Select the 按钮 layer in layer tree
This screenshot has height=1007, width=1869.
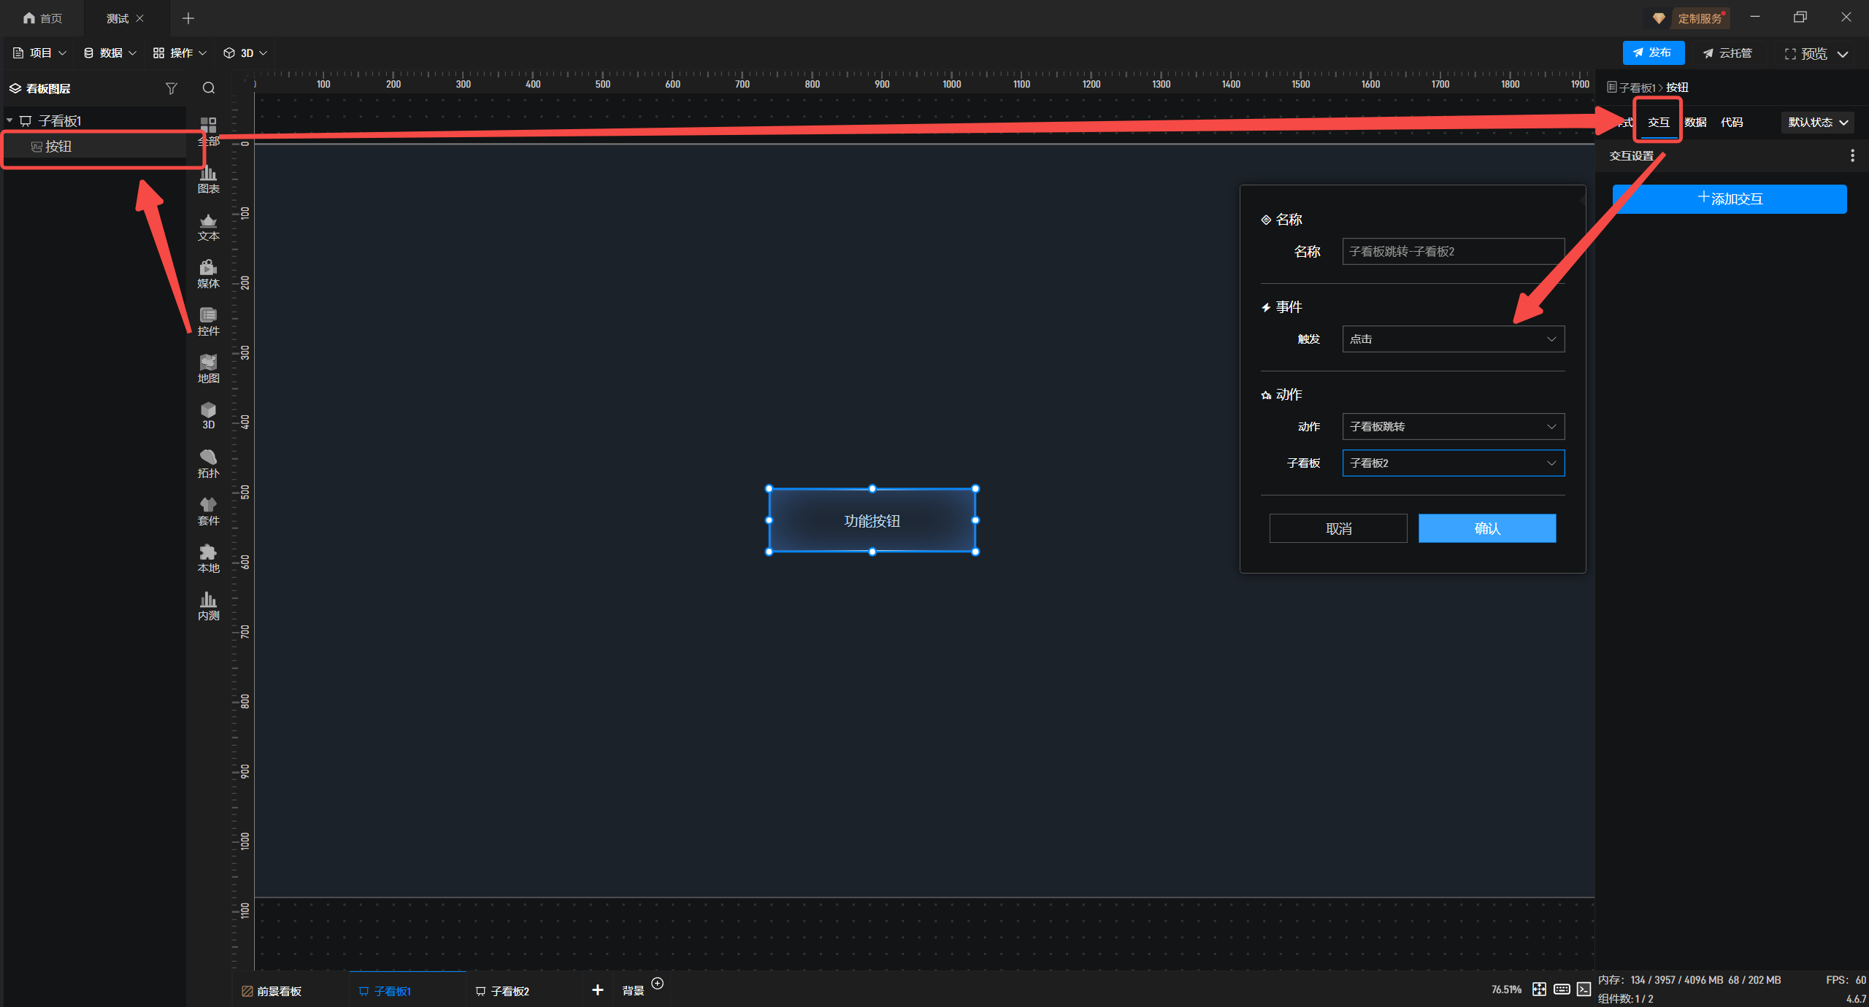58,147
